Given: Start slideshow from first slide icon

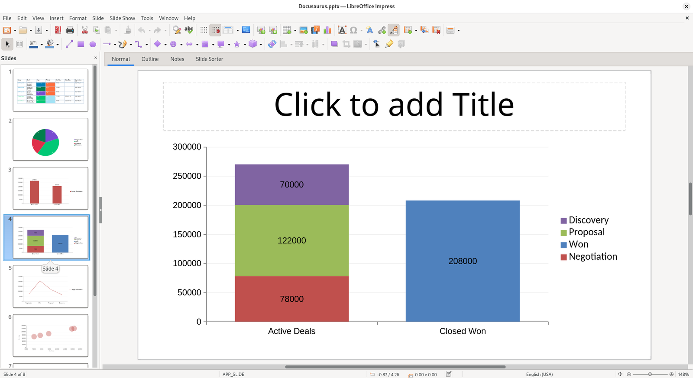Looking at the screenshot, I should click(x=261, y=30).
